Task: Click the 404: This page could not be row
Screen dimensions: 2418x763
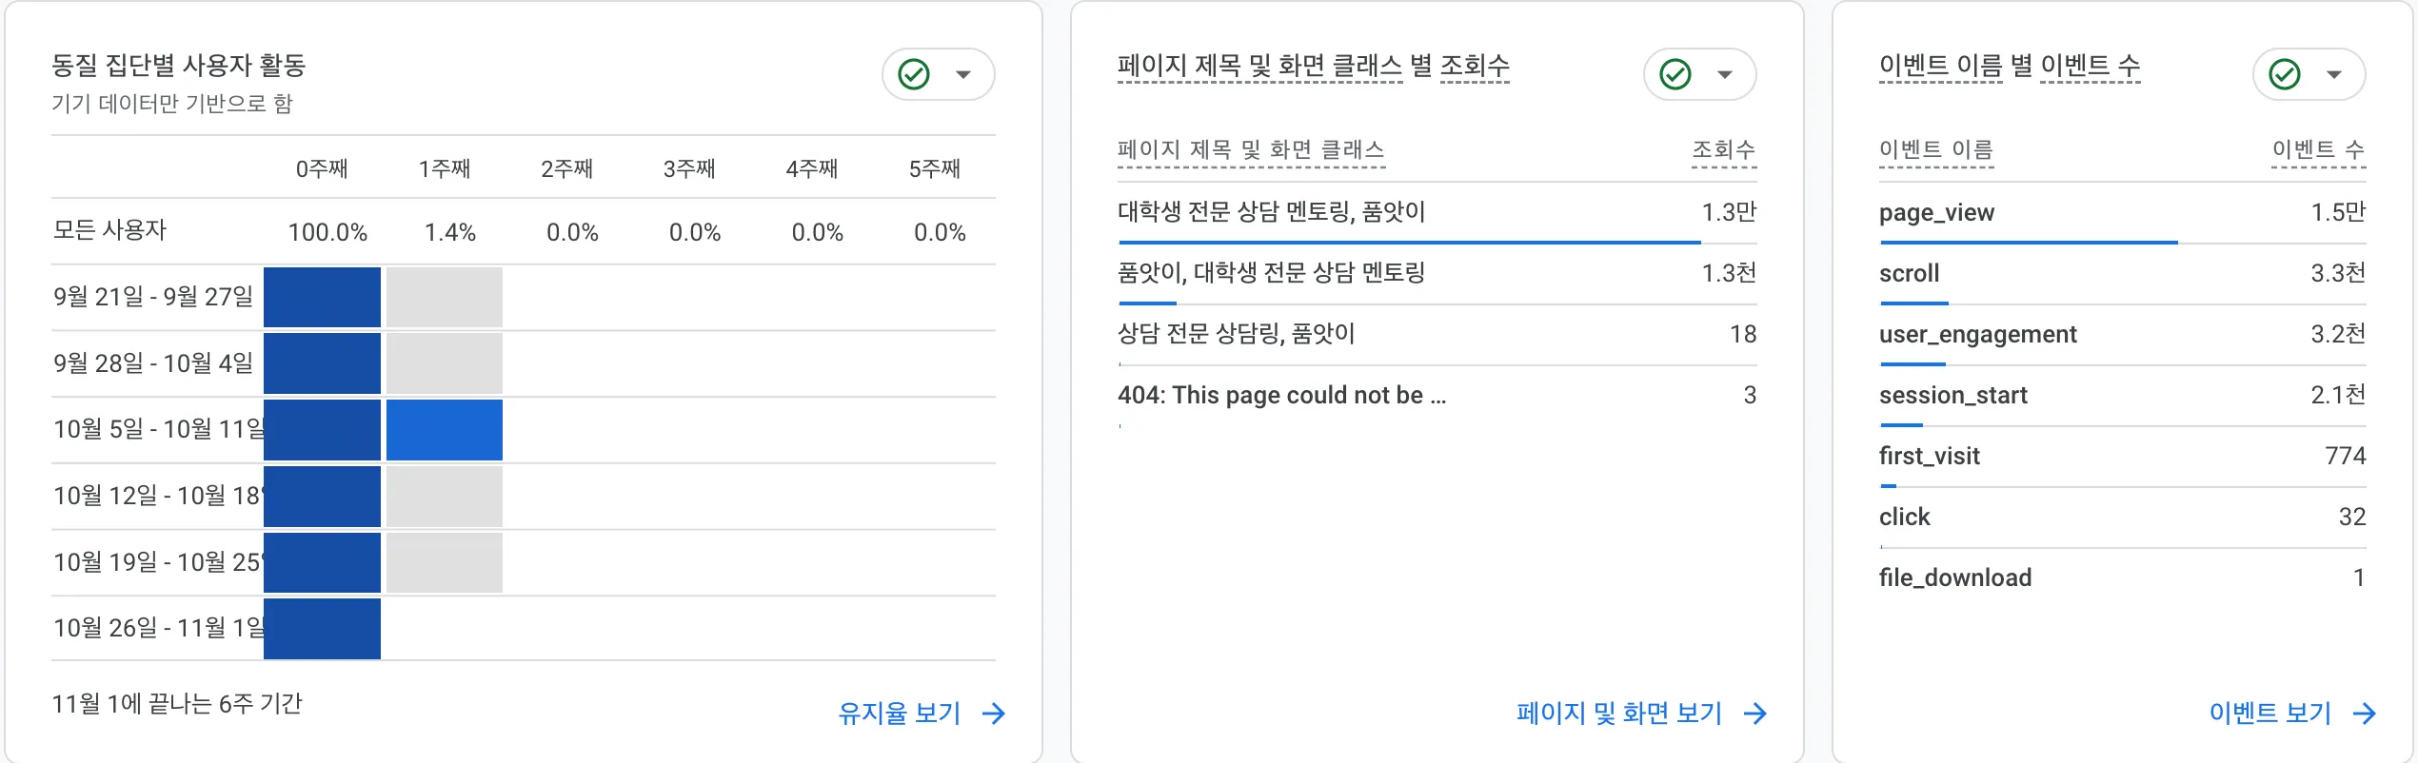Action: click(1437, 396)
